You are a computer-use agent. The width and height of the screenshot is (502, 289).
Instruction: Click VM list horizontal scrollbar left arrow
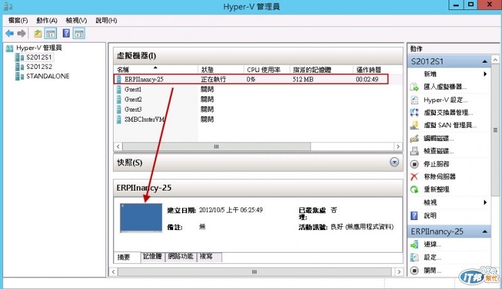(118, 147)
